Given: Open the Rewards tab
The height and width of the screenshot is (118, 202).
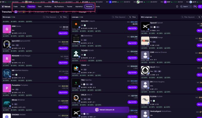Looking at the screenshot, I should [89, 6].
